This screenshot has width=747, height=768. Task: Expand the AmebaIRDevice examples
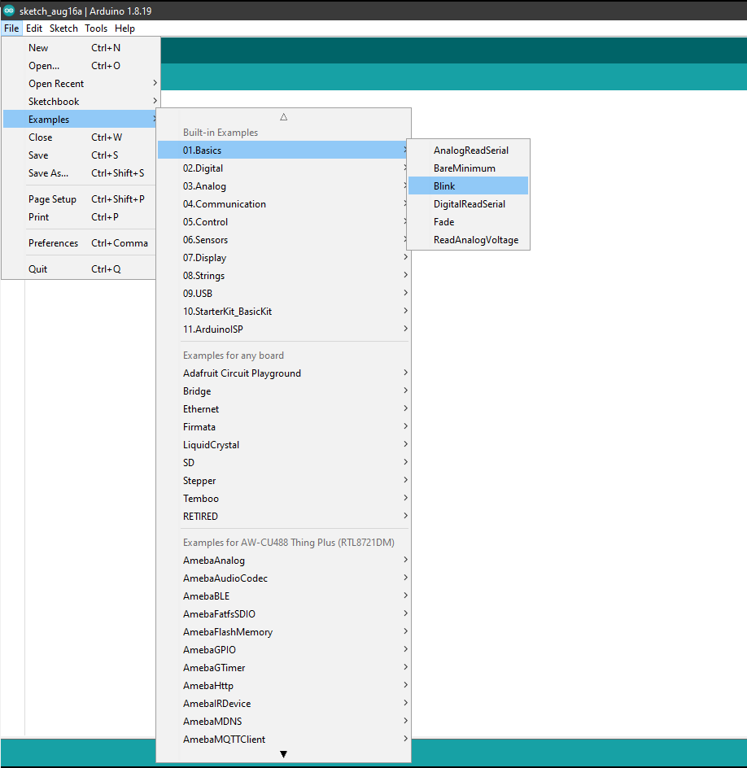[x=284, y=704]
